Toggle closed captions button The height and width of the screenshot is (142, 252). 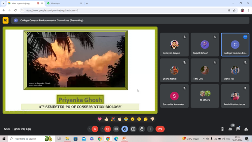[116, 129]
